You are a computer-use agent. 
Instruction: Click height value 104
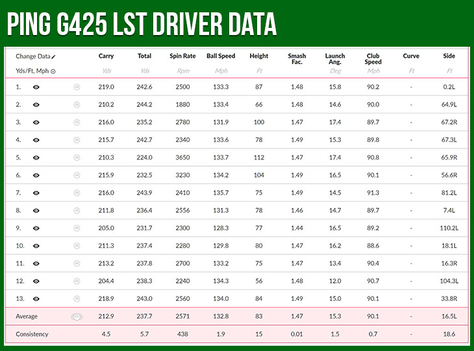click(x=259, y=175)
